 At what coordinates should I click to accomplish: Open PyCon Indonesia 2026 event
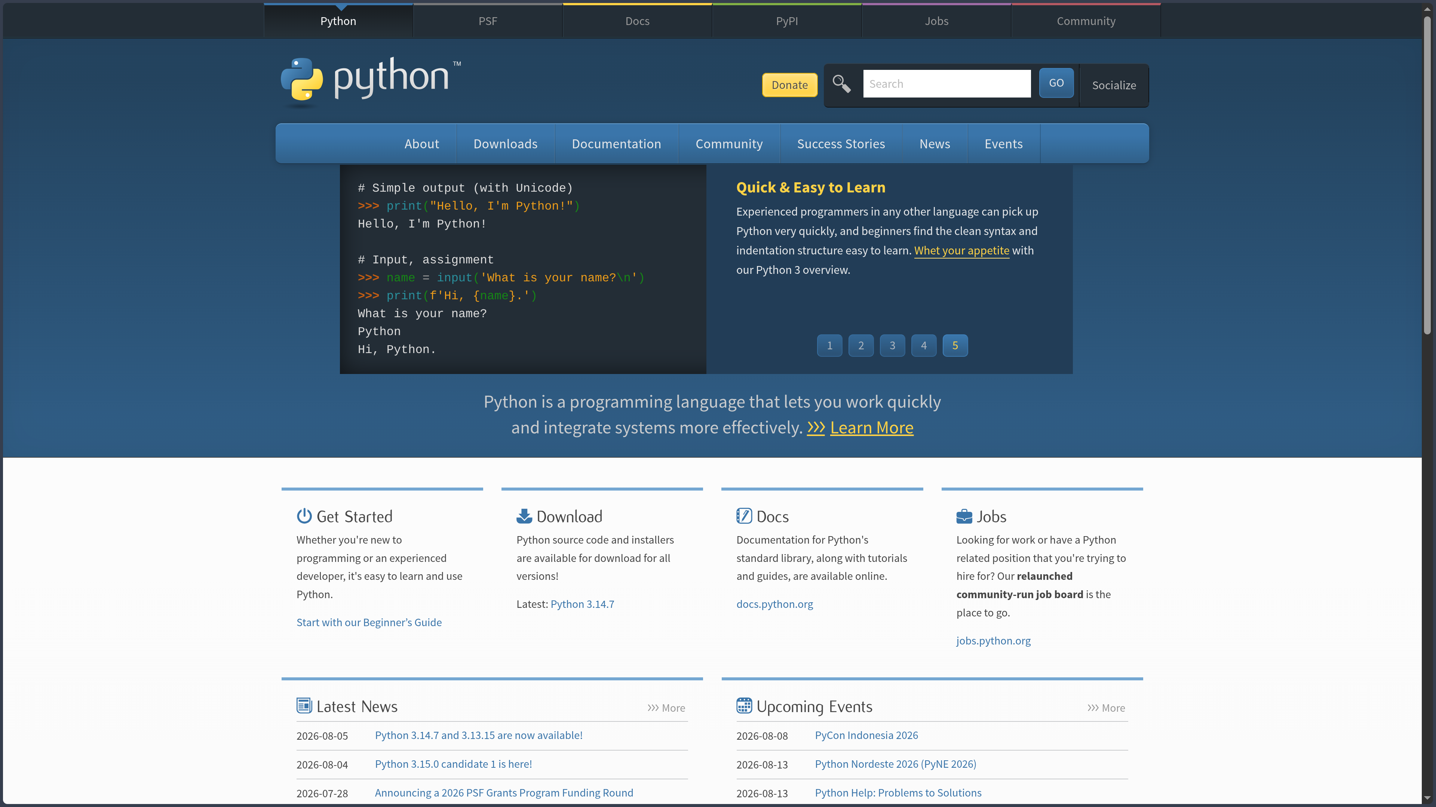tap(866, 735)
